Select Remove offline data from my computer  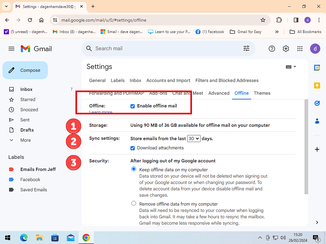pyautogui.click(x=134, y=203)
